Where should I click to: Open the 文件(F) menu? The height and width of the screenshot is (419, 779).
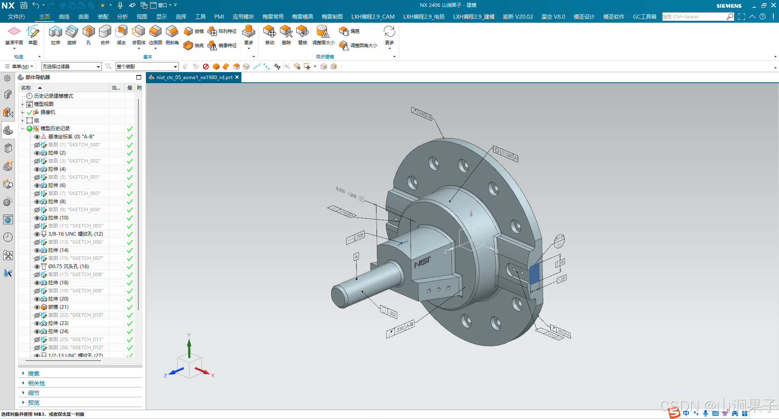tap(17, 17)
